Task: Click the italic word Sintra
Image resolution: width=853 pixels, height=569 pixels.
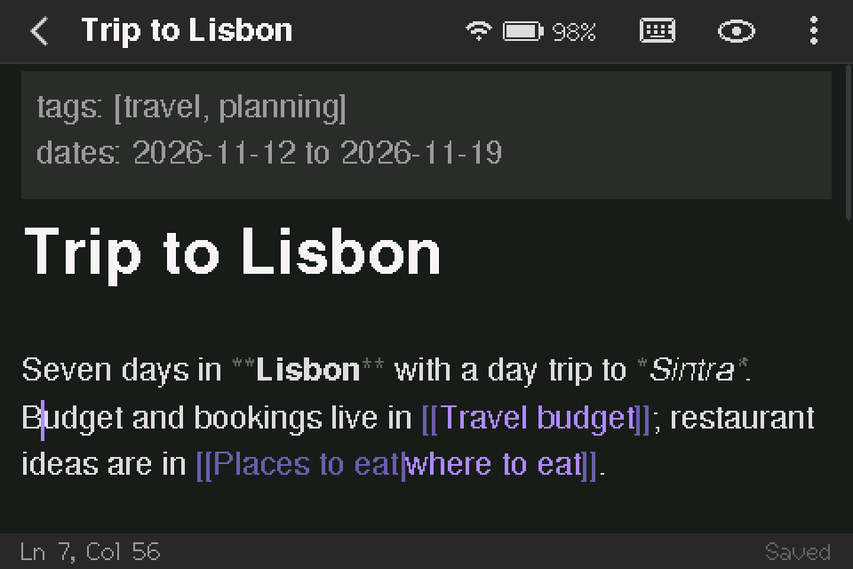Action: [x=692, y=370]
